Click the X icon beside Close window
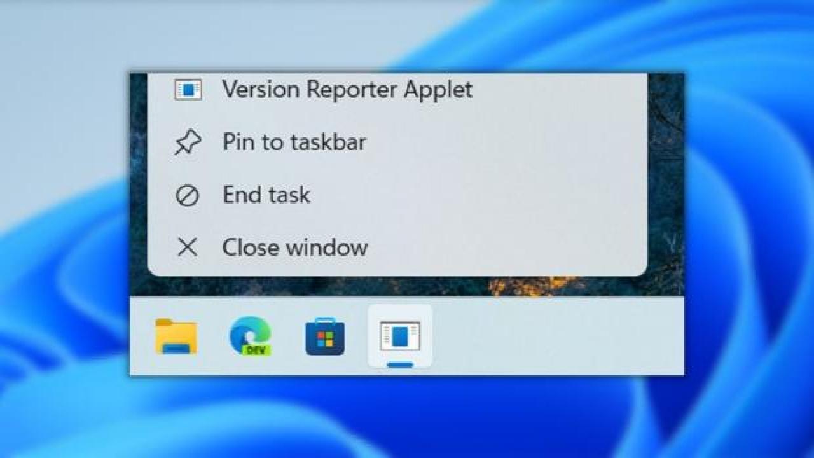The image size is (814, 458). pyautogui.click(x=187, y=247)
